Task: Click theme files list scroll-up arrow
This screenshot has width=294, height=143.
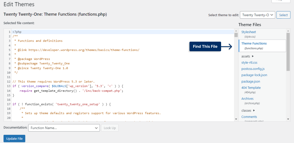Action: (x=288, y=31)
